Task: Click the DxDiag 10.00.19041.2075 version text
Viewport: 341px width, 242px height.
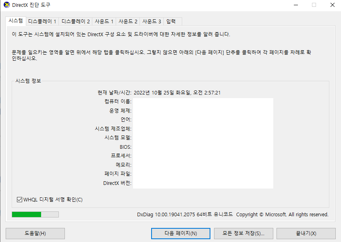Action: coord(185,214)
